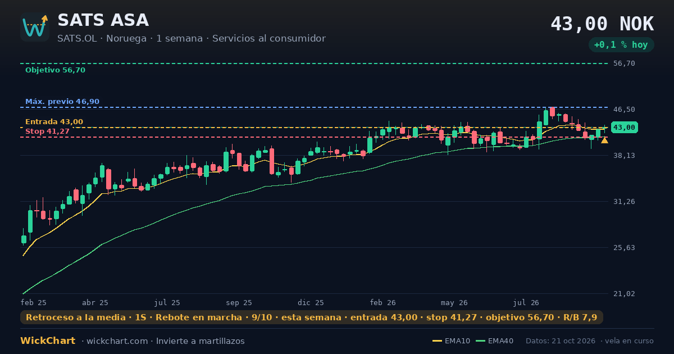The width and height of the screenshot is (674, 354).
Task: Click the feb 25 date axis label
Action: [x=34, y=302]
